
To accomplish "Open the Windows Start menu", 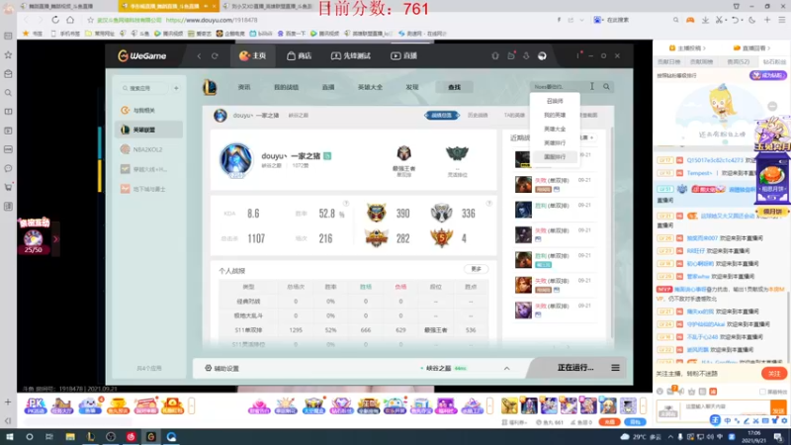I will (x=9, y=436).
